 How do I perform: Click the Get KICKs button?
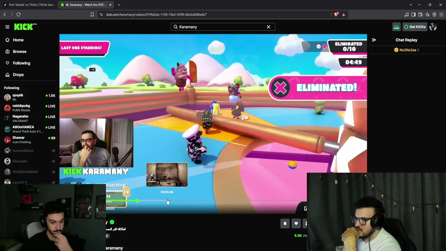click(x=415, y=27)
